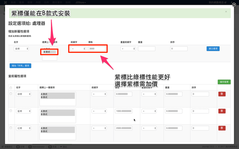The image size is (239, 149).
Task: Click the weight field in the 綠標 row
Action: click(x=174, y=94)
